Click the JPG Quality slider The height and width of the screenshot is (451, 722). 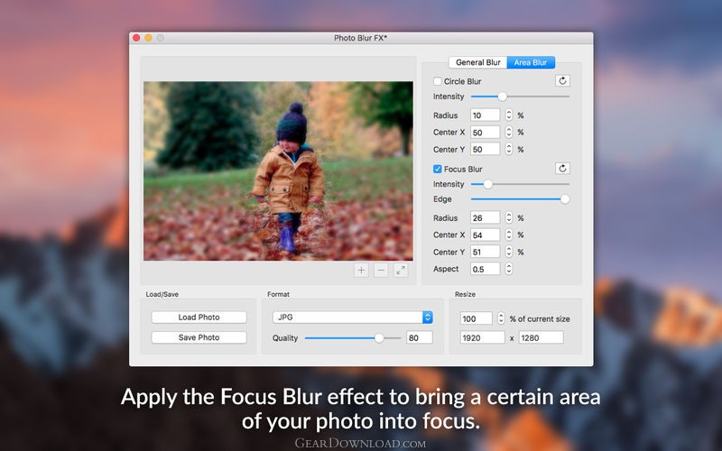[x=353, y=337]
